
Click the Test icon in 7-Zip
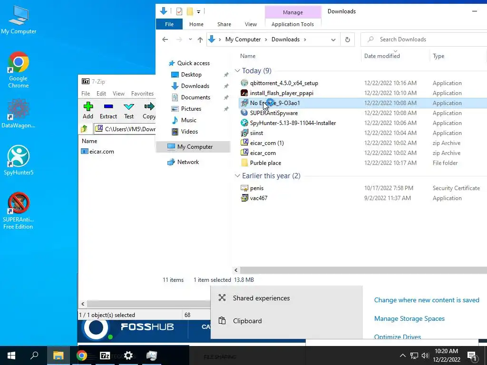[128, 107]
